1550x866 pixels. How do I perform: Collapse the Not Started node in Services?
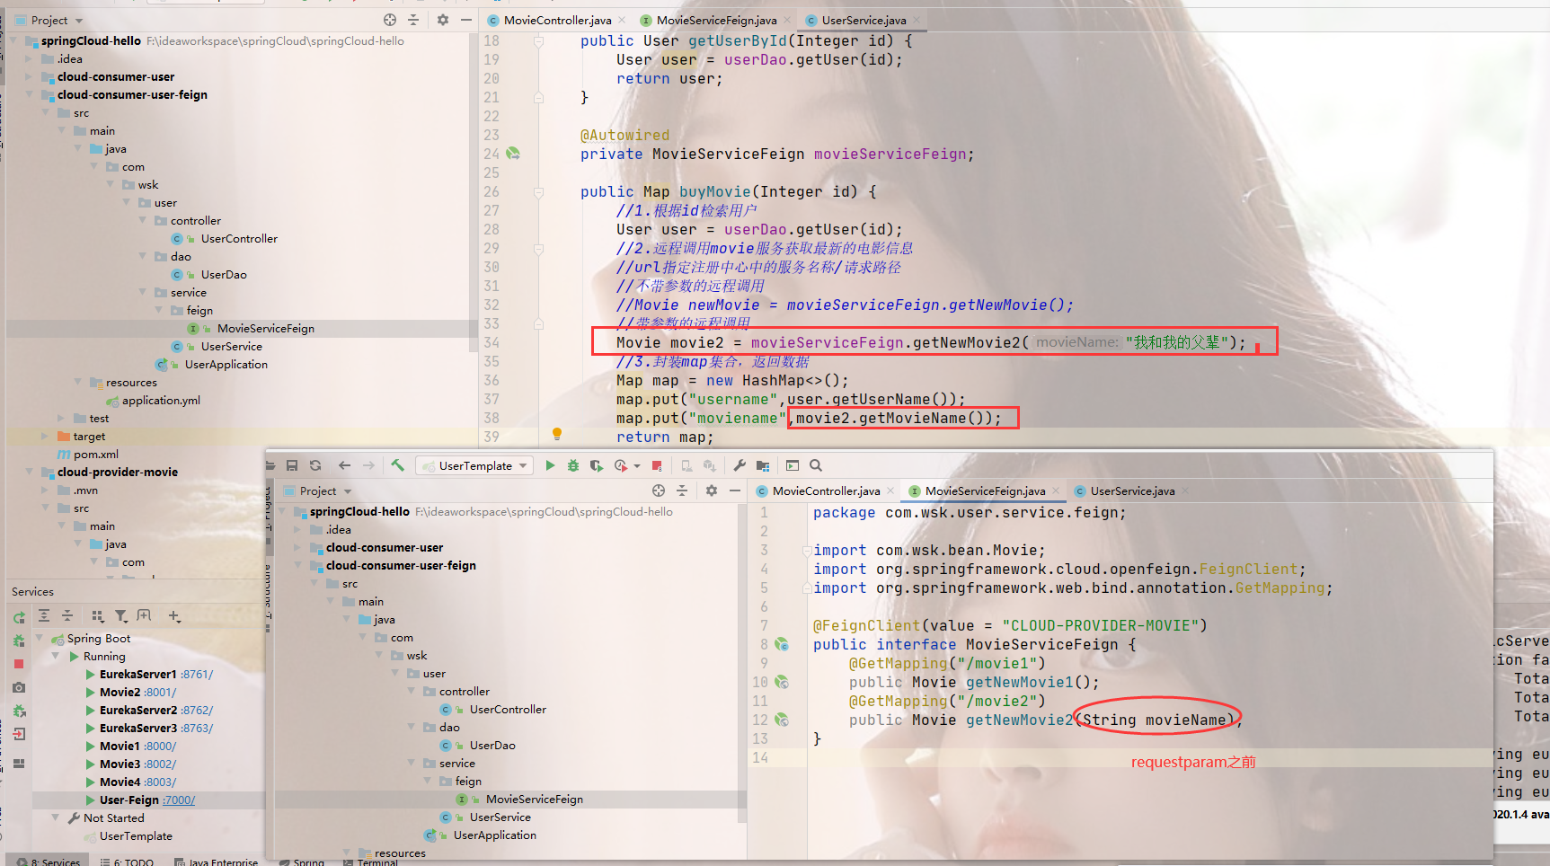57,818
